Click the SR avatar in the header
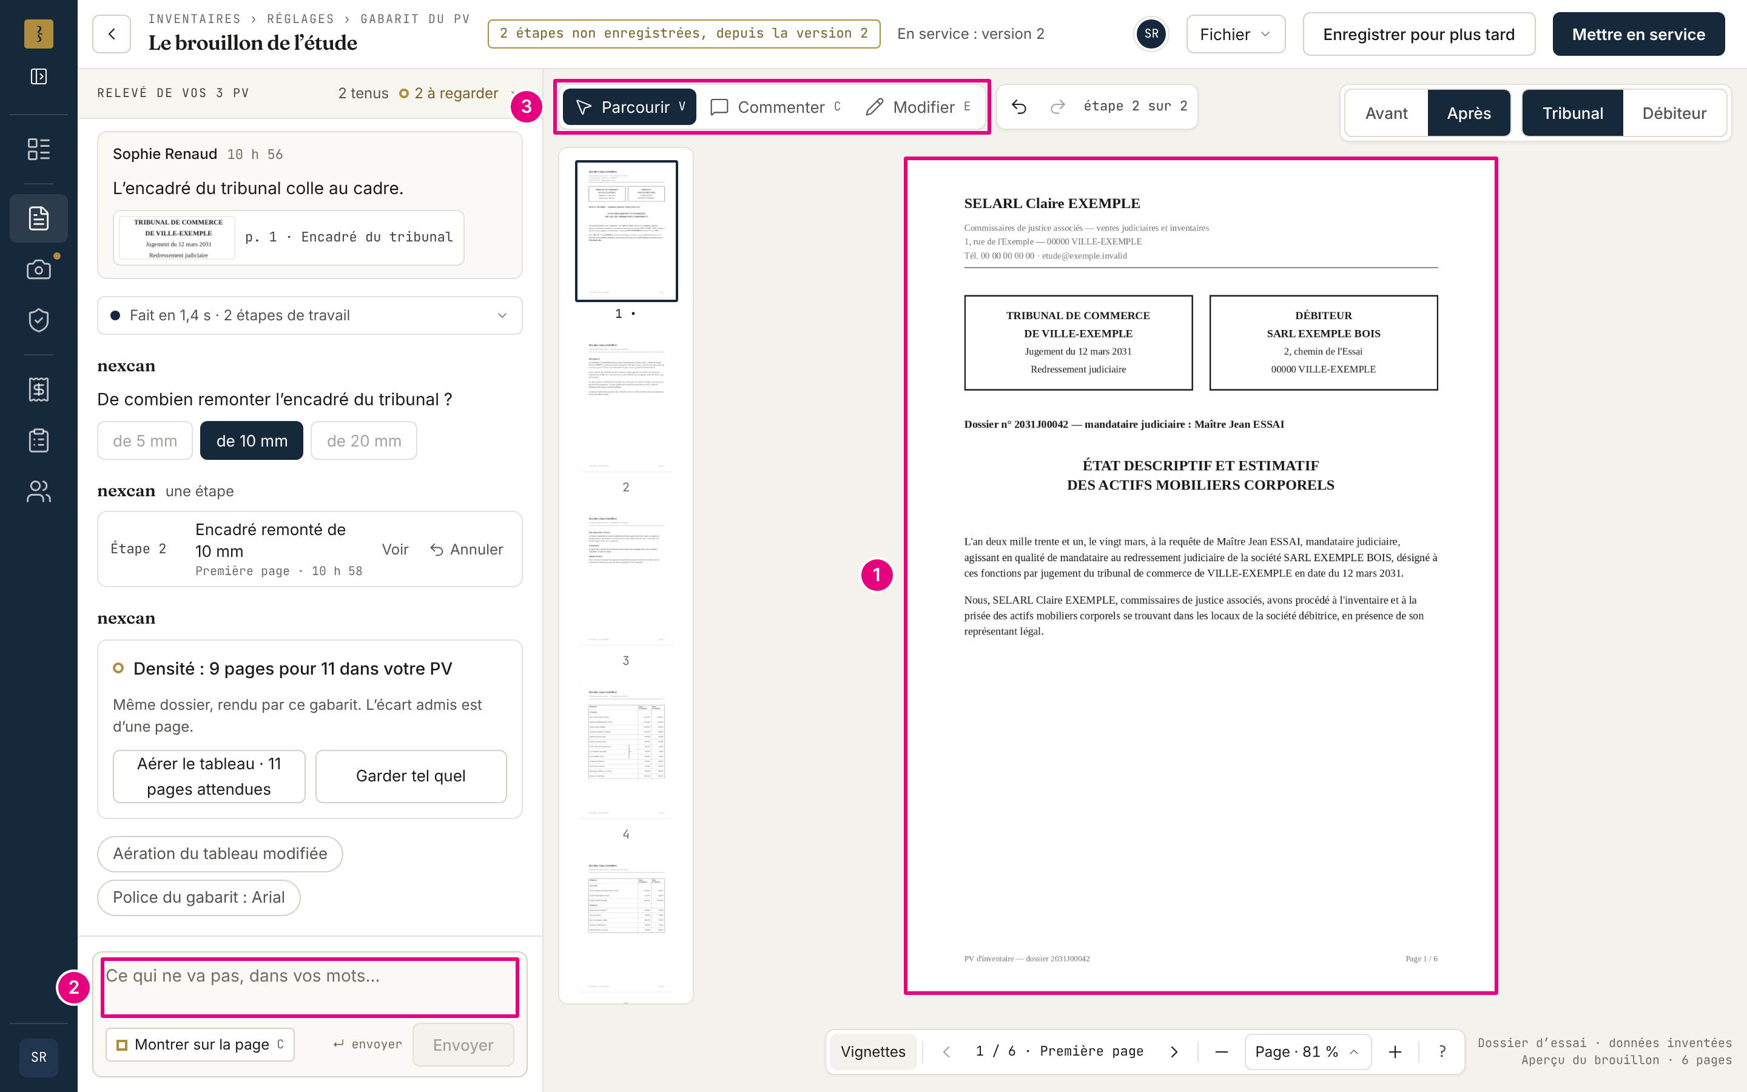This screenshot has width=1747, height=1092. [1151, 34]
